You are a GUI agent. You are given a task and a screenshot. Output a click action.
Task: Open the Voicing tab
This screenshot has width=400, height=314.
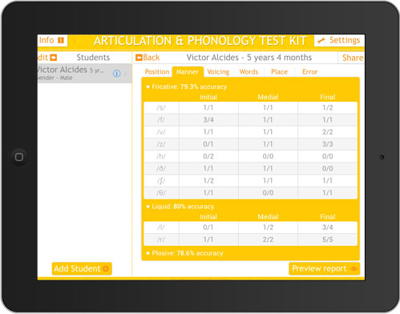point(218,72)
